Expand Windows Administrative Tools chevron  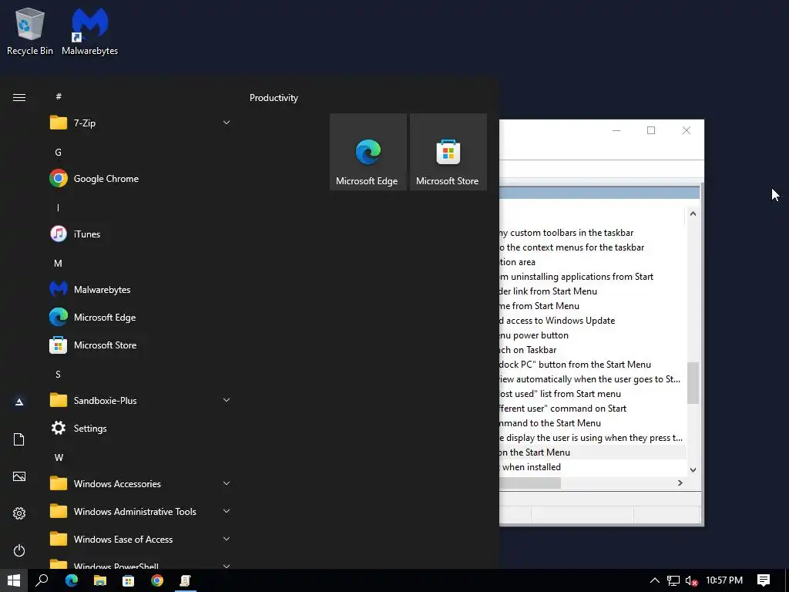pos(227,511)
